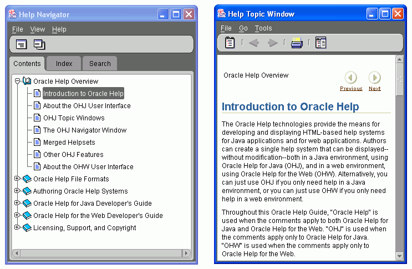Click page icon beside Merged Helpsets
This screenshot has width=412, height=269.
point(37,142)
